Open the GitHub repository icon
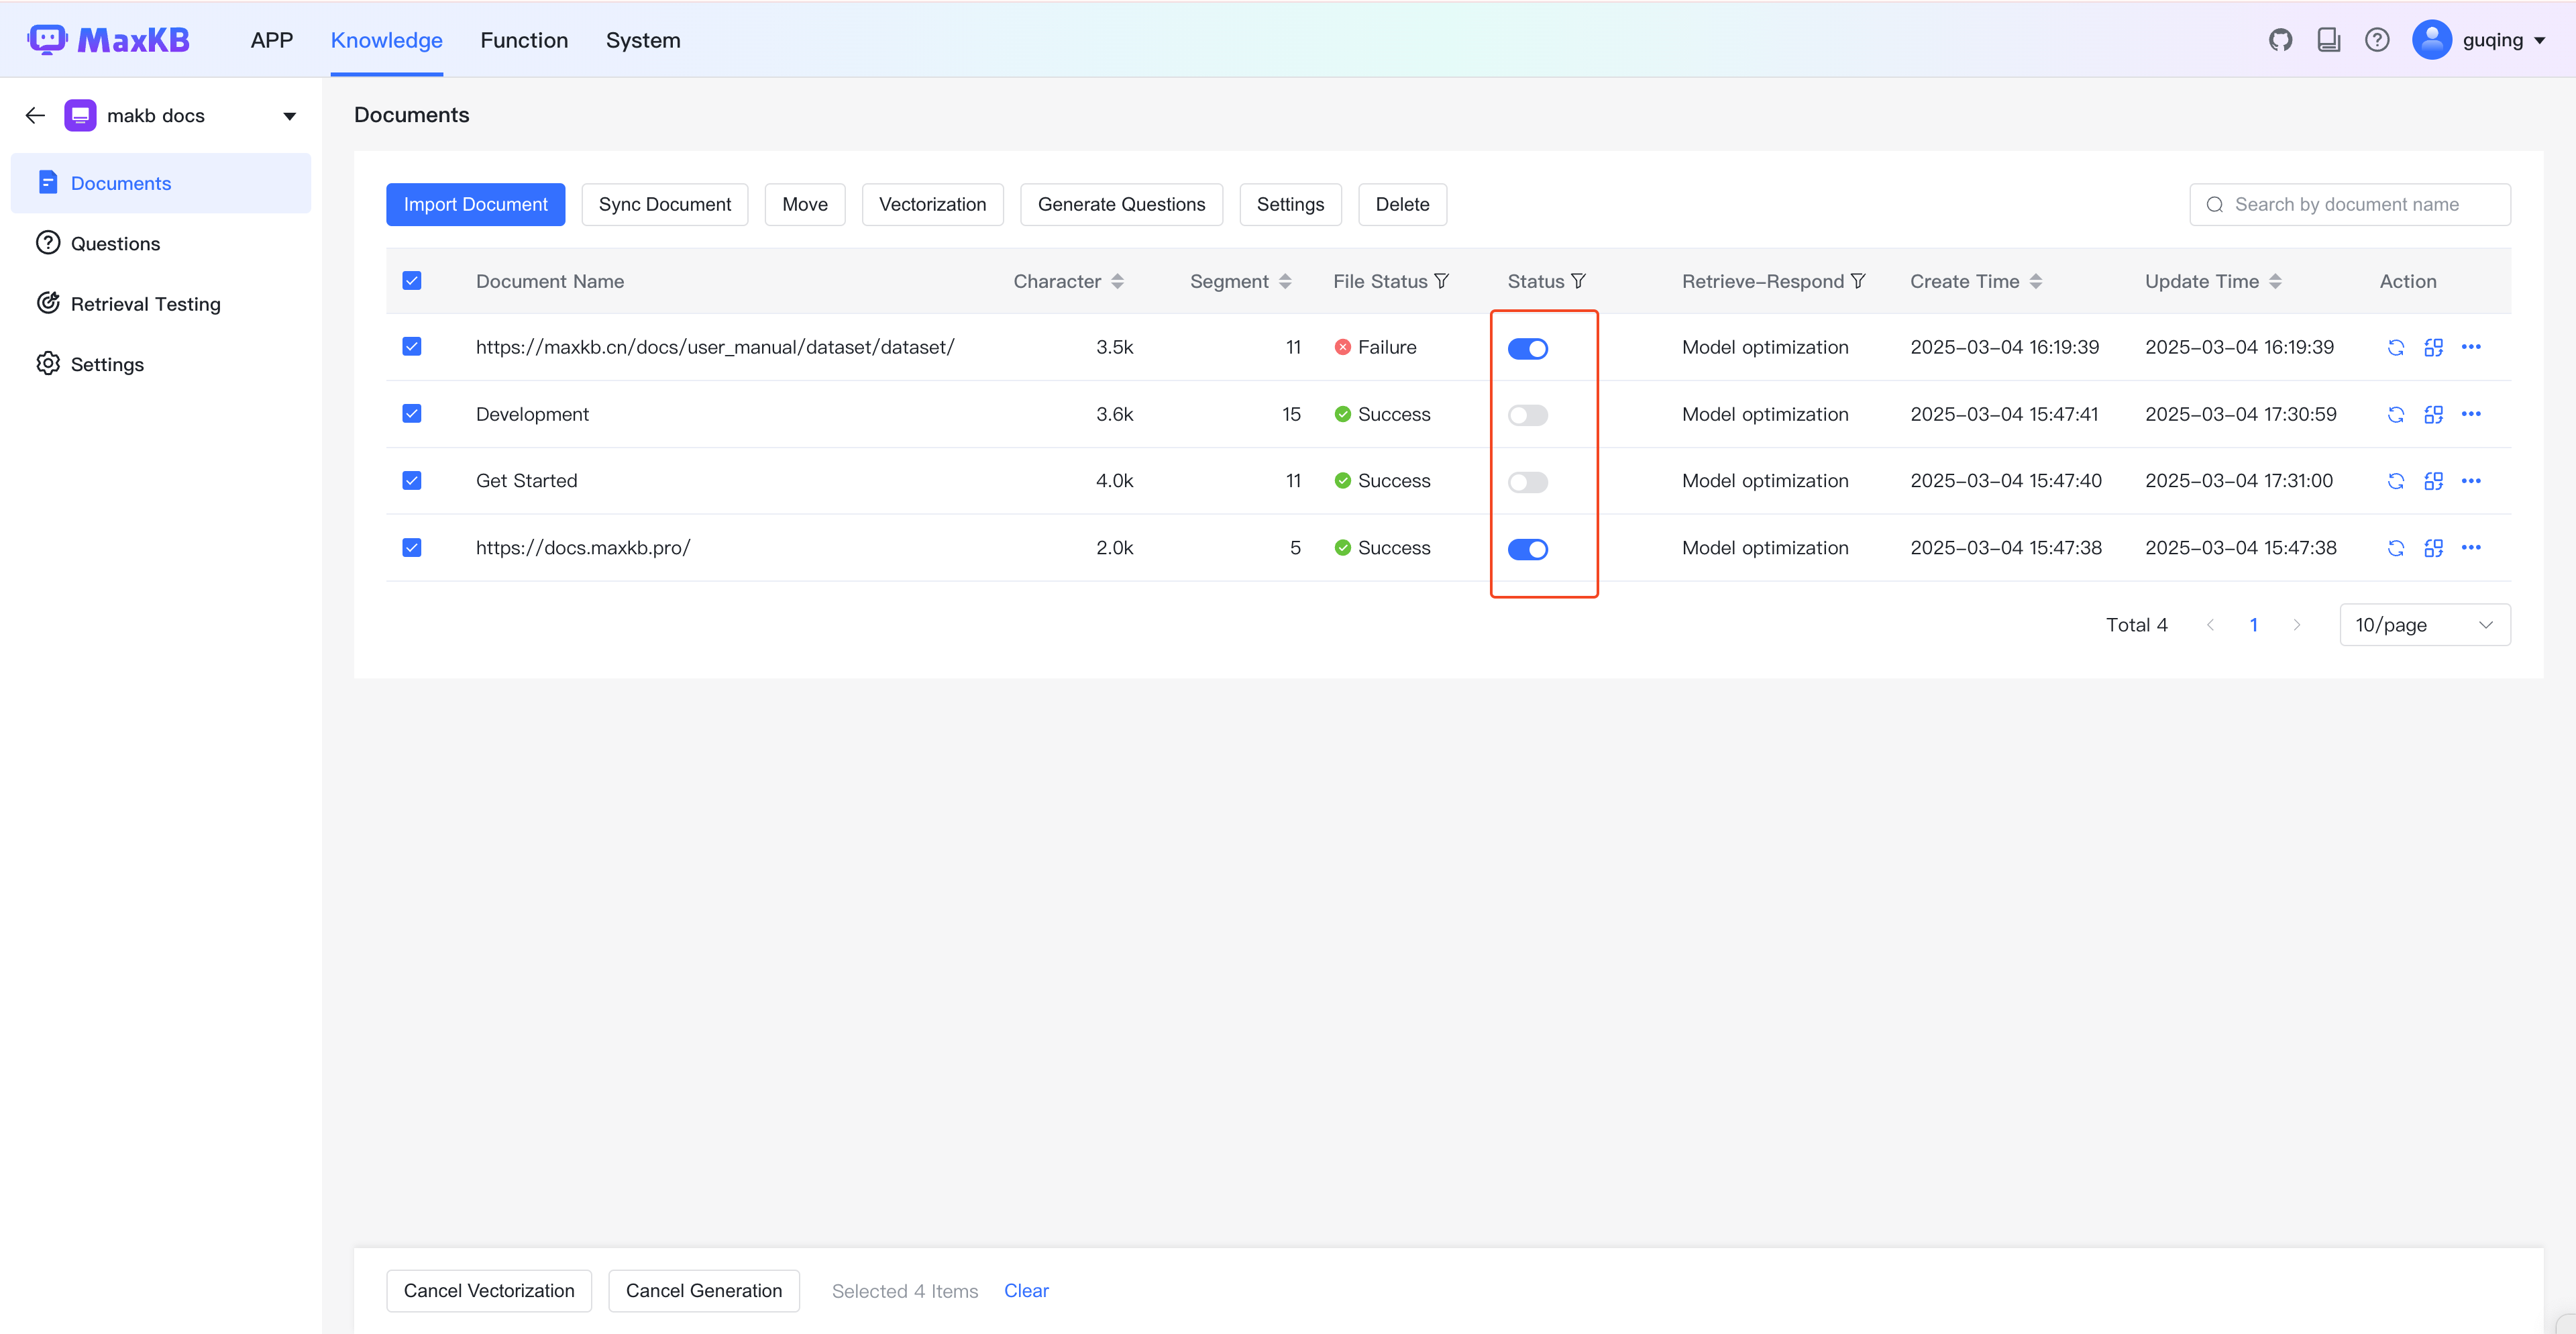This screenshot has width=2576, height=1334. click(x=2280, y=40)
